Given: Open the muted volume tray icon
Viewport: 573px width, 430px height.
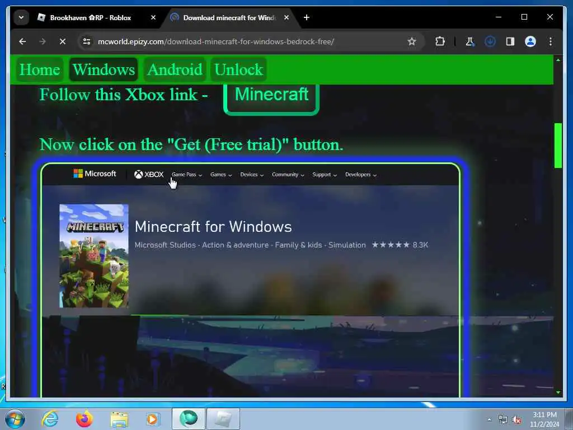Looking at the screenshot, I should point(516,420).
